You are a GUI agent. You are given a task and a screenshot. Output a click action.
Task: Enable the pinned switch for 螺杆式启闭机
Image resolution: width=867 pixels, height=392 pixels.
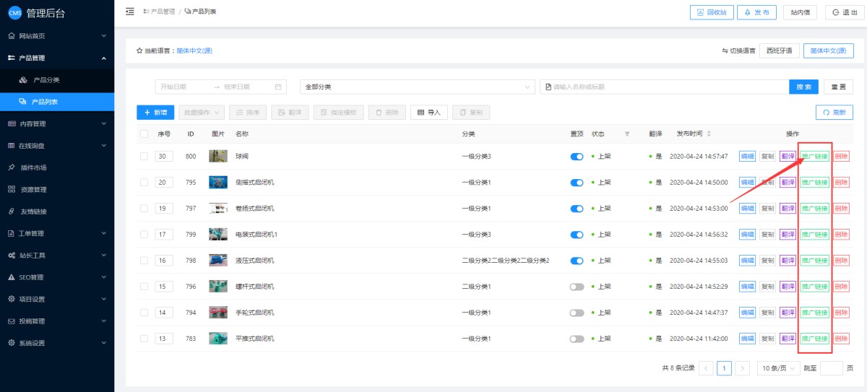point(577,287)
